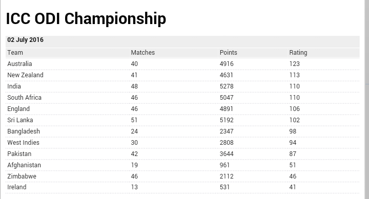Click the Matches column header
The height and width of the screenshot is (199, 369).
tap(143, 52)
